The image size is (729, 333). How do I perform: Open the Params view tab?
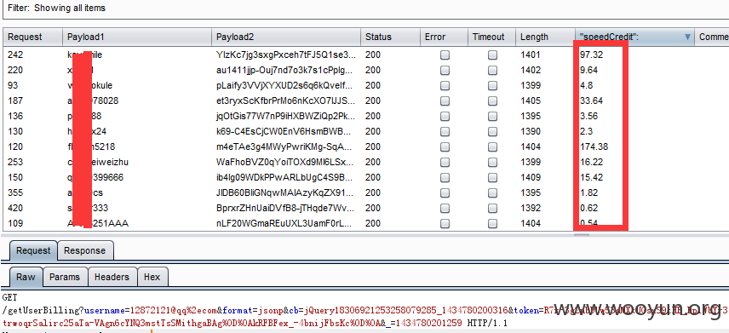tap(65, 277)
